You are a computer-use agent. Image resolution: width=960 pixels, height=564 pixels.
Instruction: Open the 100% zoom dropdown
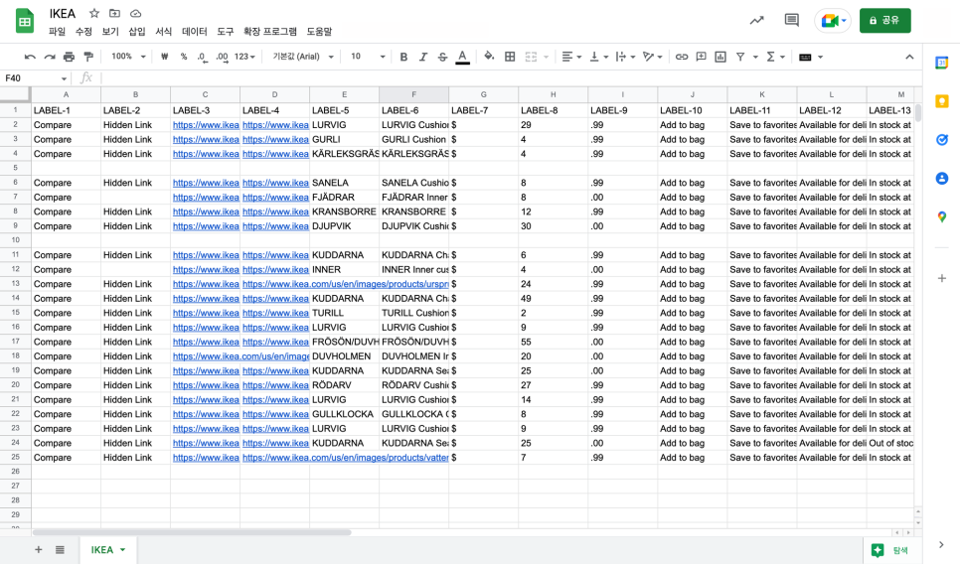(128, 57)
